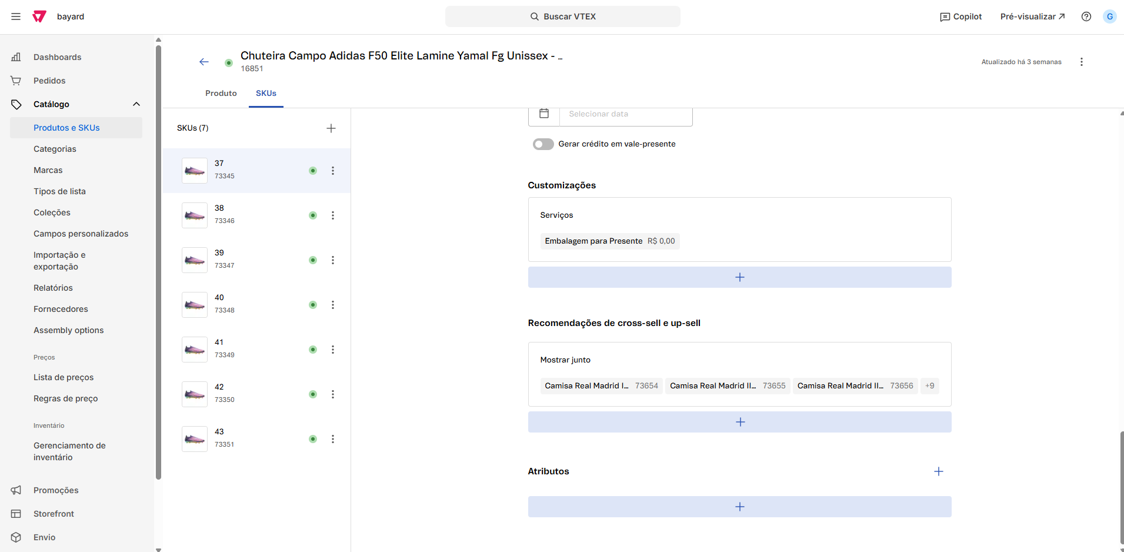The width and height of the screenshot is (1124, 552).
Task: Click the VTEX logo
Action: [x=39, y=16]
